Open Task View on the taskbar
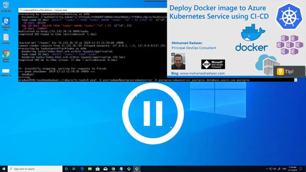The width and height of the screenshot is (306, 172). tap(74, 169)
